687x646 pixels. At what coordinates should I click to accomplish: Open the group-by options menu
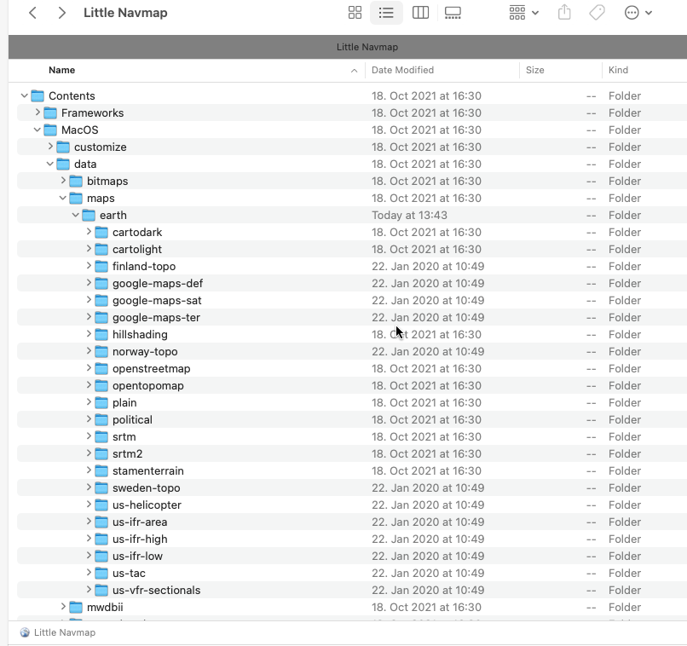point(523,13)
